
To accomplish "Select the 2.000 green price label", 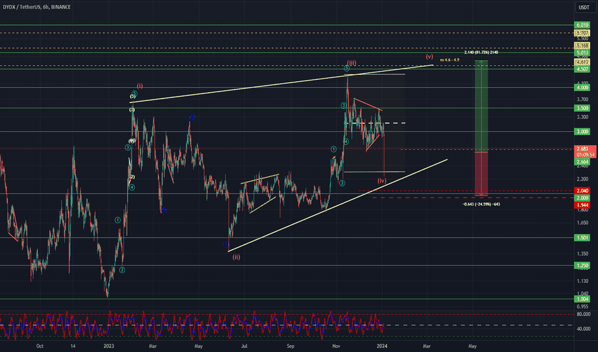I will point(583,198).
